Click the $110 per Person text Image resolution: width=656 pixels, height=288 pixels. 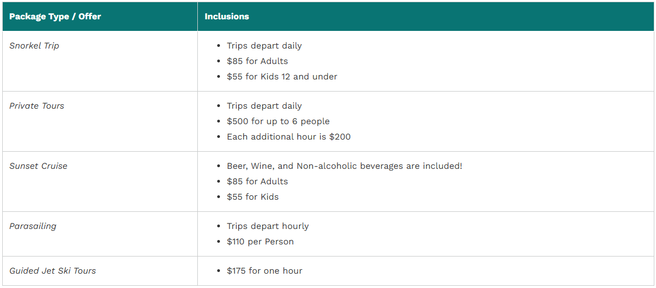point(260,242)
